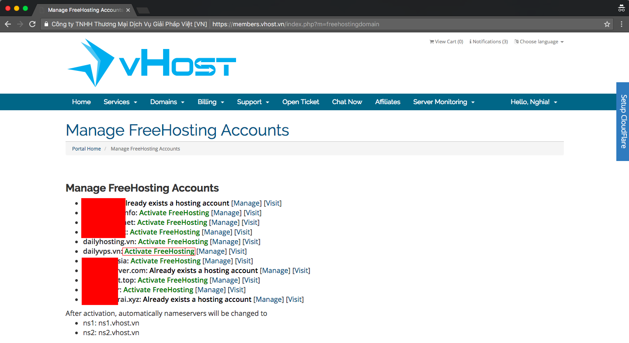Screen dimensions: 629x343
Task: Click the browser address bar URL
Action: tap(296, 24)
